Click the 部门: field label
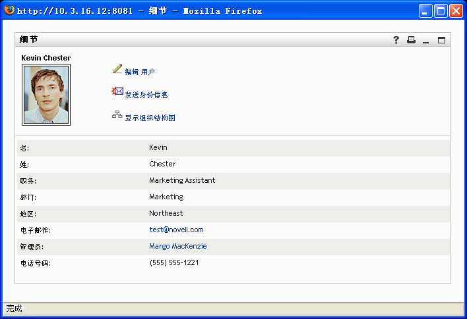 pyautogui.click(x=28, y=197)
